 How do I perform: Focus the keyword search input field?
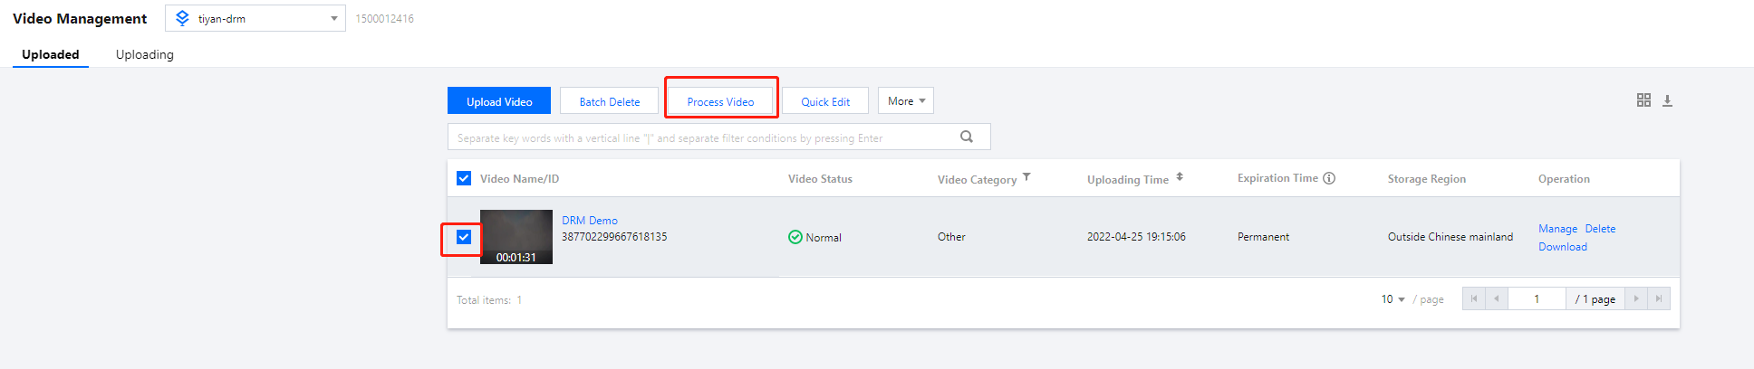698,137
